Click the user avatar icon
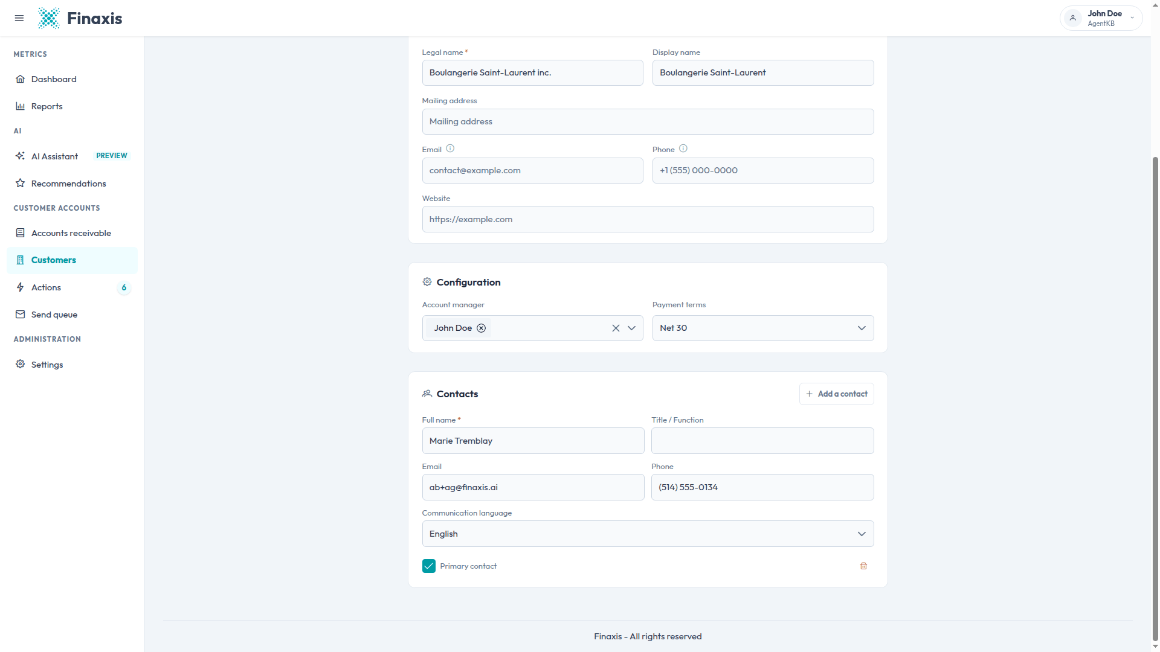This screenshot has width=1160, height=652. 1073,18
